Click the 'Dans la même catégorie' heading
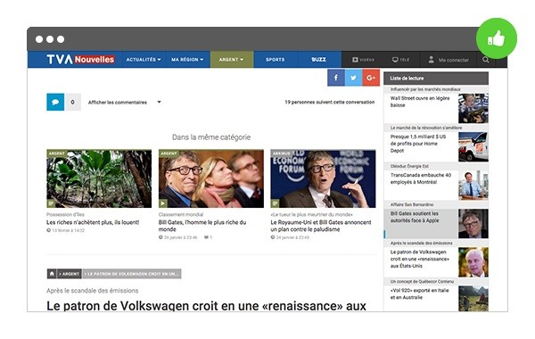Screen dimensions: 535x339 [x=211, y=137]
